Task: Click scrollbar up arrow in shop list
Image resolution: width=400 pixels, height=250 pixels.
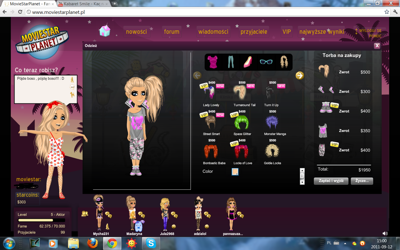Action: [302, 170]
